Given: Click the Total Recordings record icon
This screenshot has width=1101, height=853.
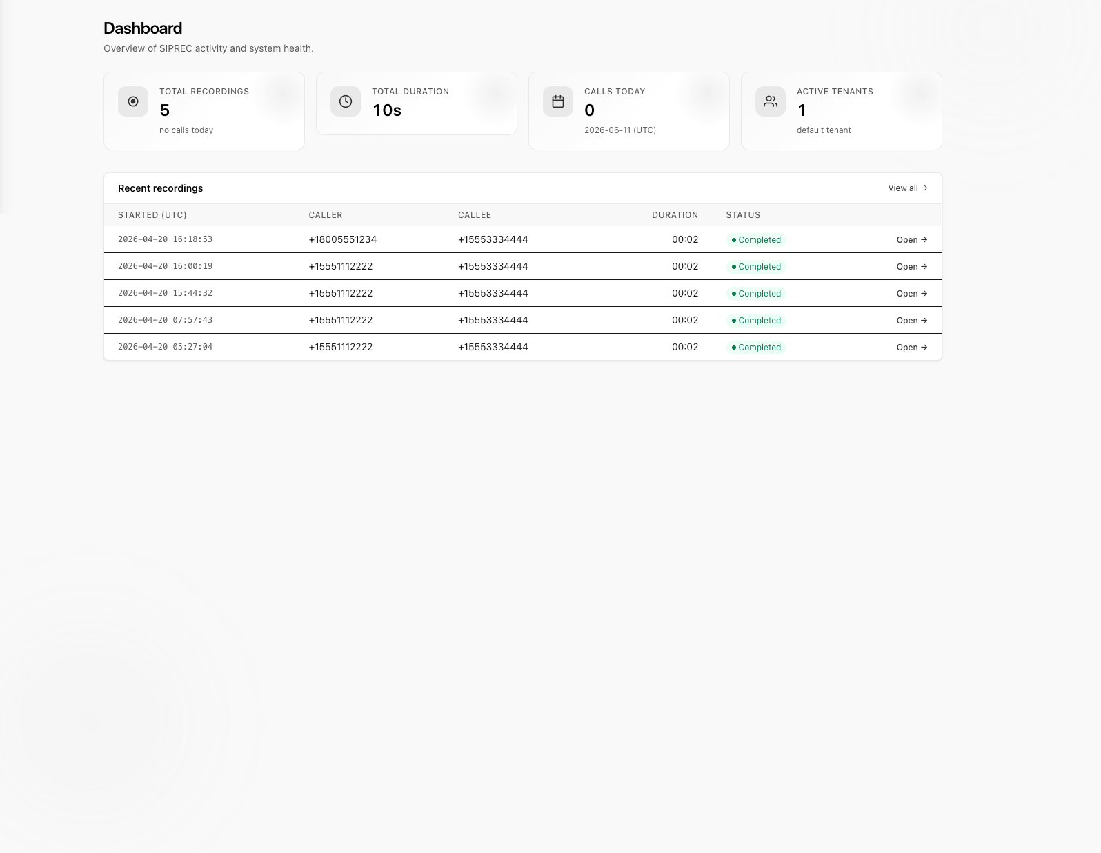Looking at the screenshot, I should [x=133, y=101].
